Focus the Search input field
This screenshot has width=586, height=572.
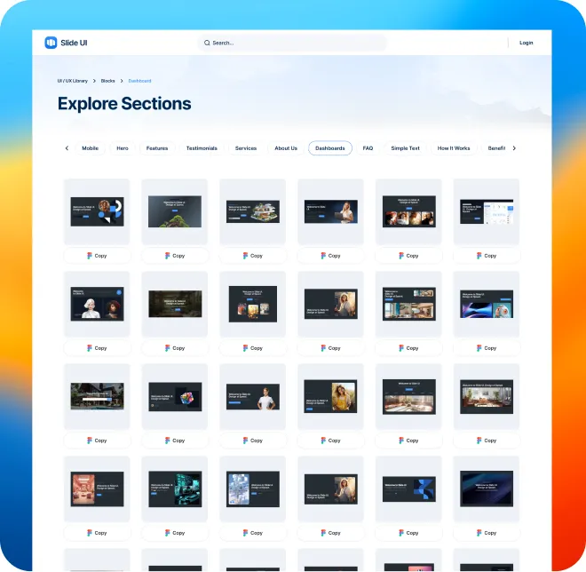click(292, 43)
